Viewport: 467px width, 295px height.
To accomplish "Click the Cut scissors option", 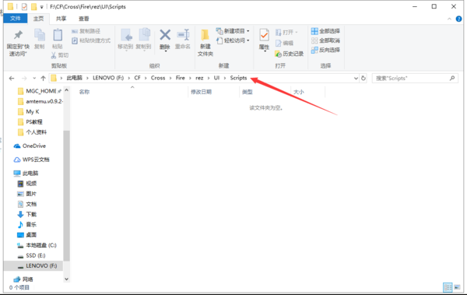I will click(60, 55).
